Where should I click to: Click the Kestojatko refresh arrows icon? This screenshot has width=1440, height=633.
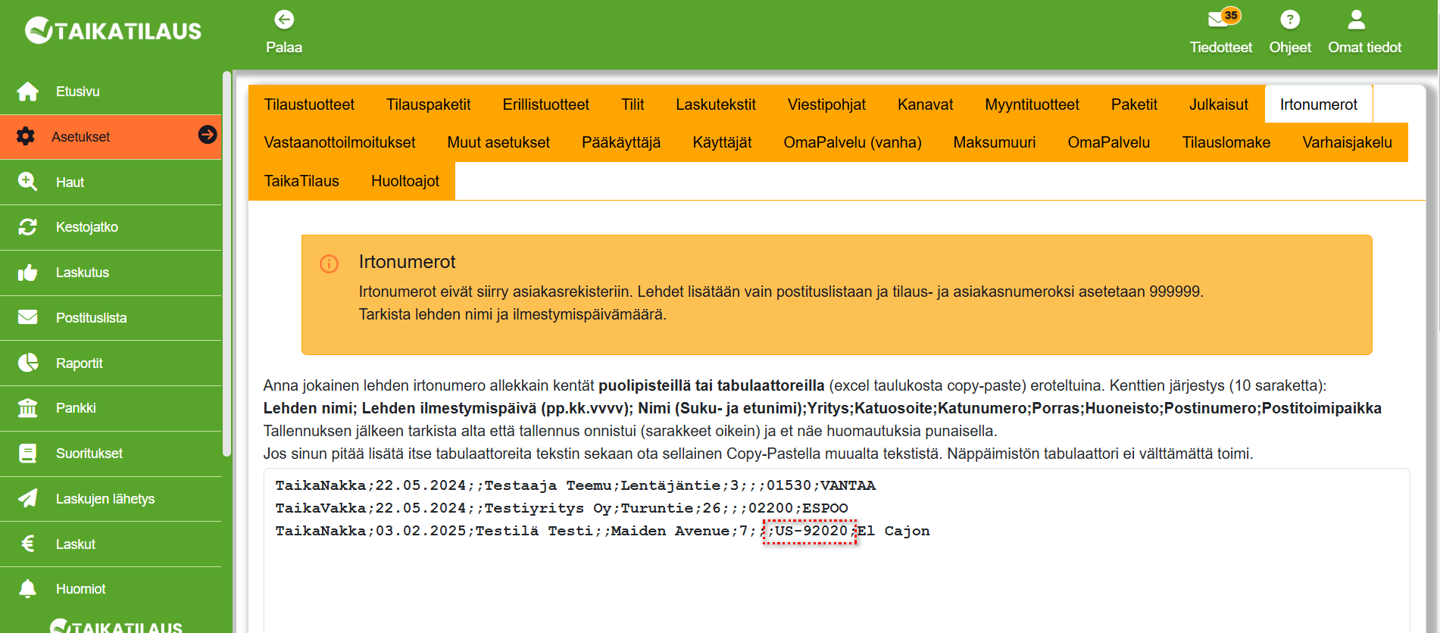click(x=28, y=227)
